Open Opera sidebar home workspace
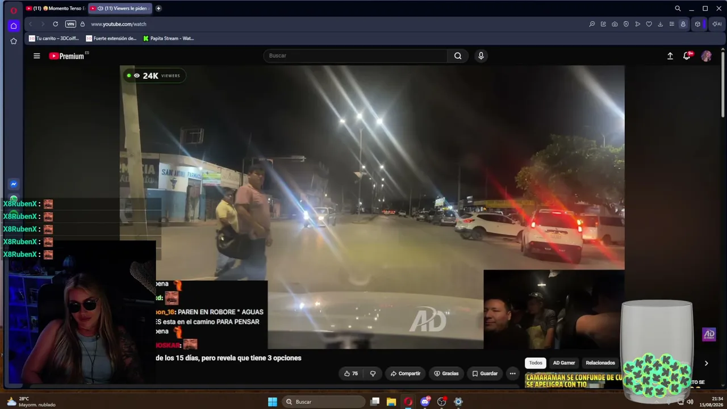727x409 pixels. point(14,26)
